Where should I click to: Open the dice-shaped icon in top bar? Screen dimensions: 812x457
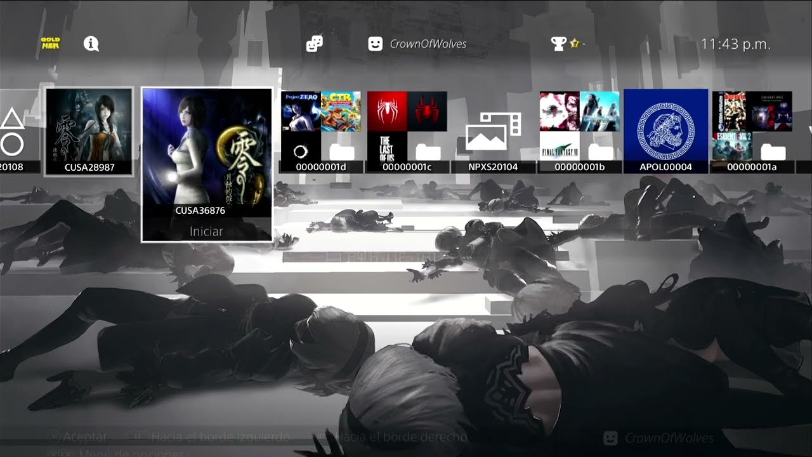[x=314, y=44]
